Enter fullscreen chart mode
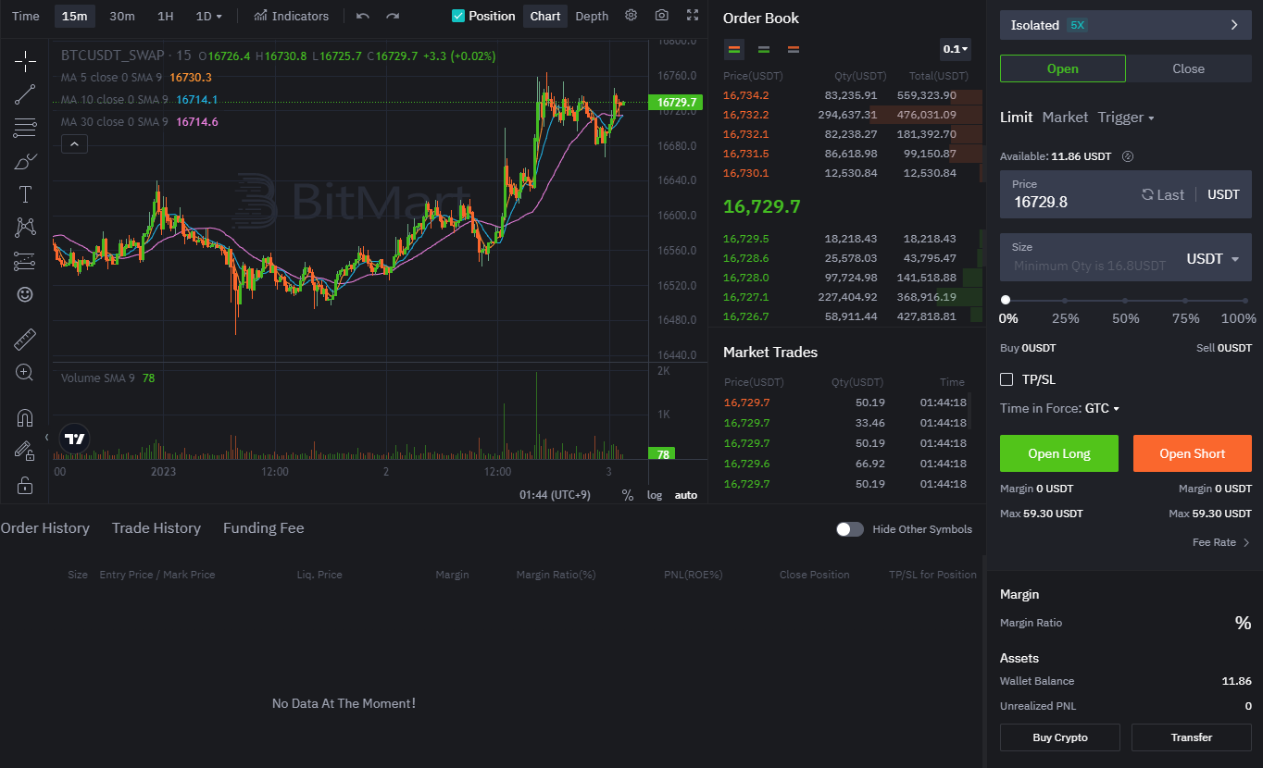The width and height of the screenshot is (1263, 768). coord(693,16)
